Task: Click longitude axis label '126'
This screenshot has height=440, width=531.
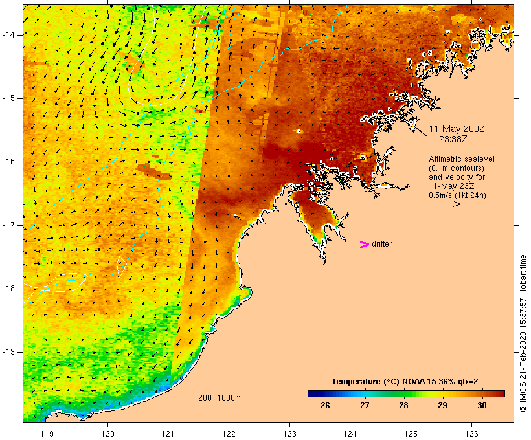Action: click(471, 434)
